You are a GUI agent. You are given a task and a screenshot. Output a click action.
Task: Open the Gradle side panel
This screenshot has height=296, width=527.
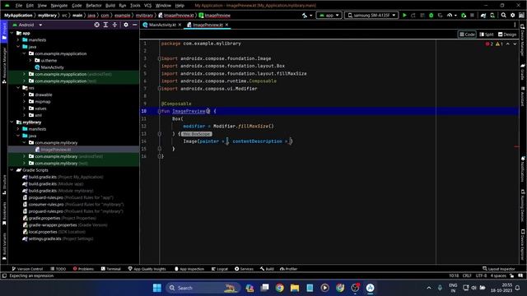[523, 72]
